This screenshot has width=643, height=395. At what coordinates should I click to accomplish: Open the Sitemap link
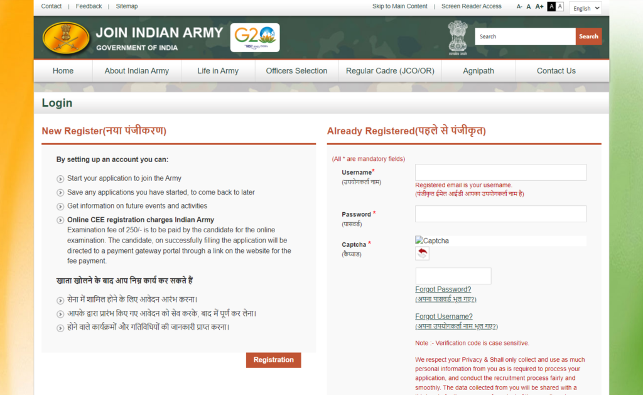tap(127, 6)
